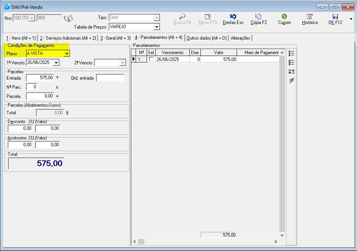Go to the 3 - Geral tab
Image resolution: width=357 pixels, height=251 pixels.
(x=115, y=38)
